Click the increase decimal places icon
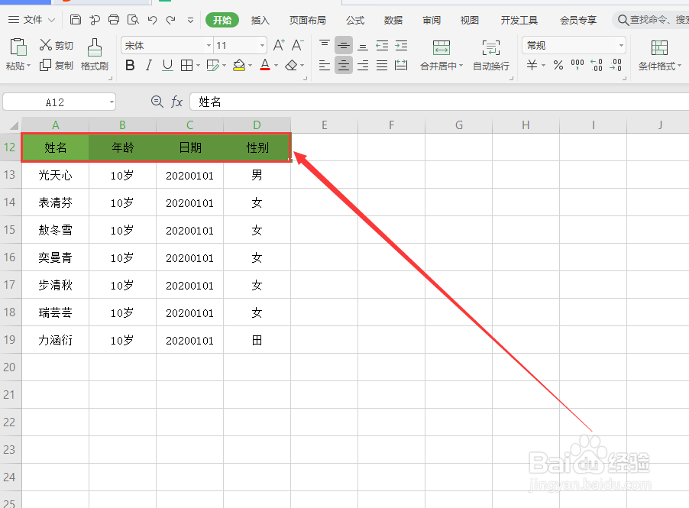Viewport: 689px width, 508px height. [597, 66]
